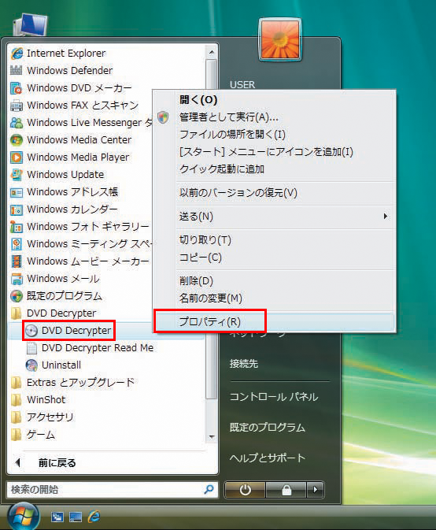The height and width of the screenshot is (530, 436).
Task: Click the Windows Media Center icon
Action: pyautogui.click(x=17, y=140)
